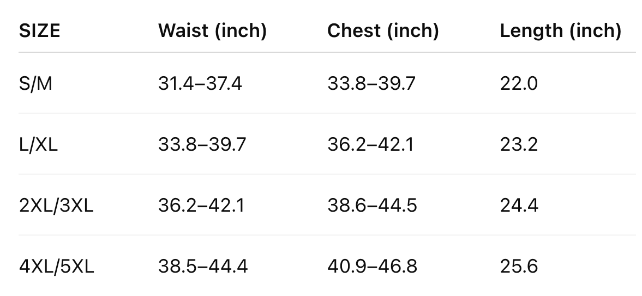Select chest value 40.9–46.8
Viewport: 642px width, 296px height.
coord(372,267)
